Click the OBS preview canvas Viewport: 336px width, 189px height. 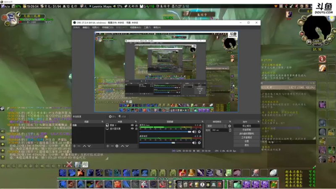pos(166,72)
